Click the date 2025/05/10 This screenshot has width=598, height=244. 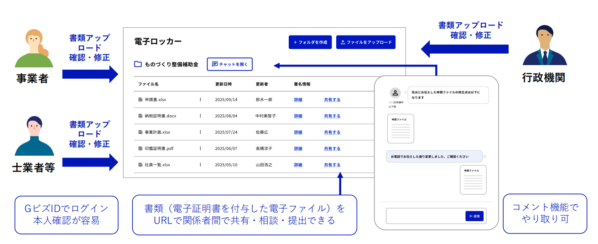point(226,165)
